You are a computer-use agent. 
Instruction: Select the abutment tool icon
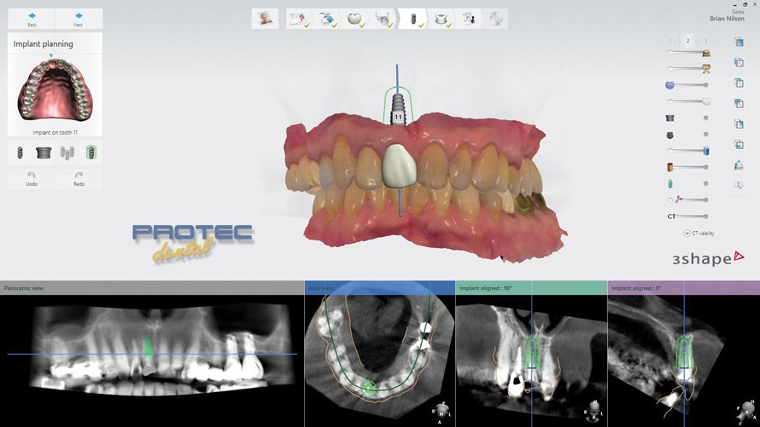44,153
